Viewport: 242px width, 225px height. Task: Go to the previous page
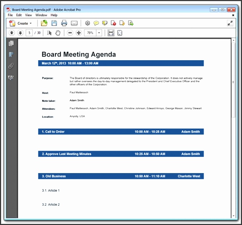point(12,33)
